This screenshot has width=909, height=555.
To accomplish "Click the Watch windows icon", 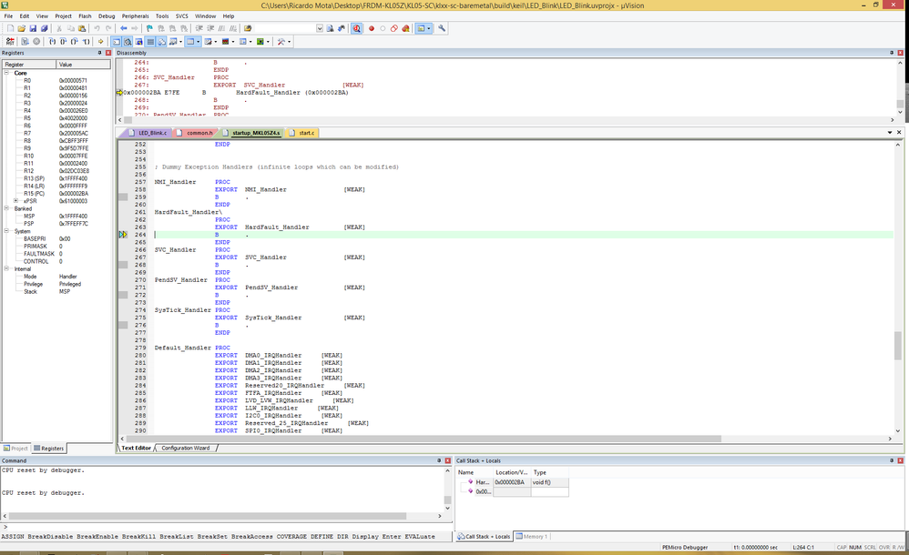I will click(173, 42).
